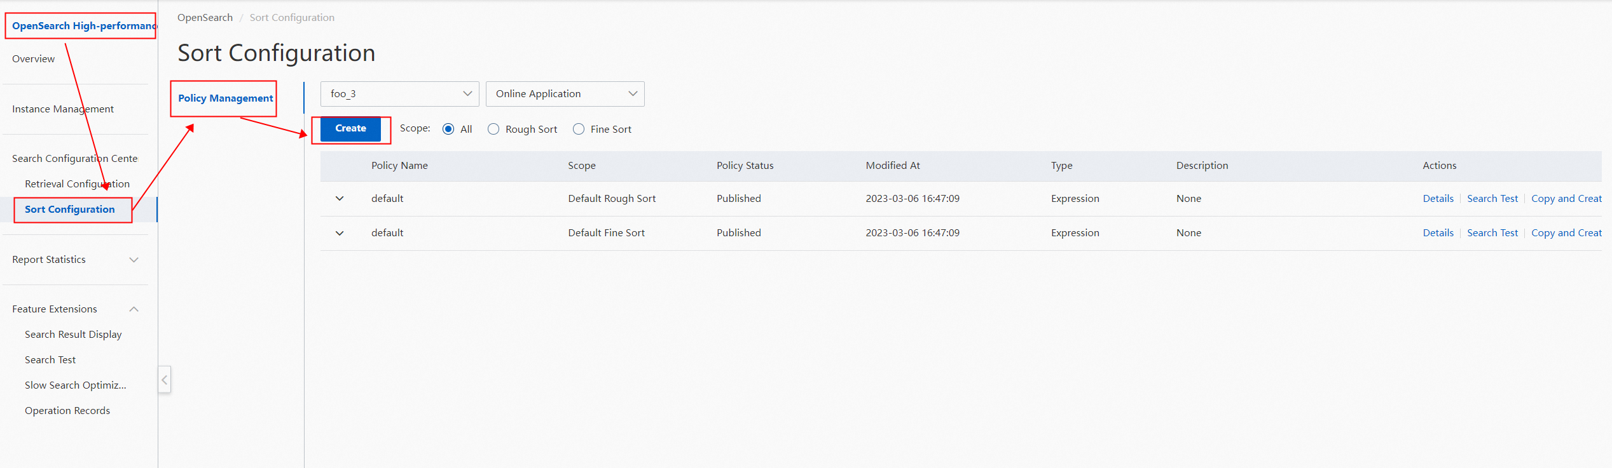Open the Overview page
1612x468 pixels.
point(34,59)
